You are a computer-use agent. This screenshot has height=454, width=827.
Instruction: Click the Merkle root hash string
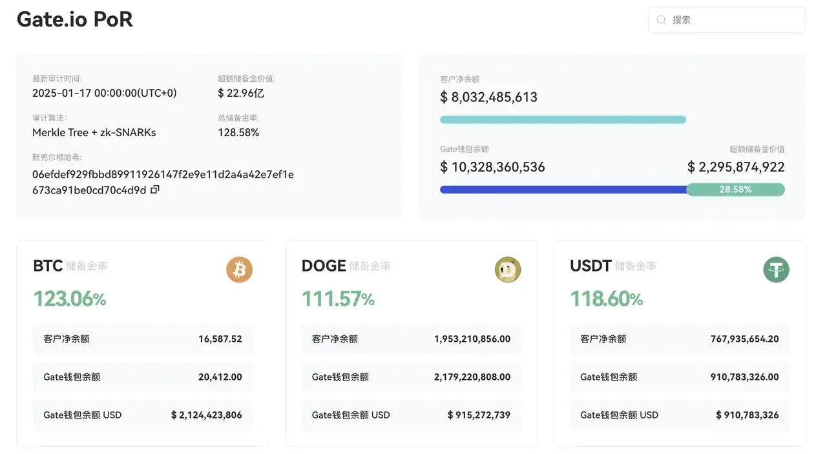pos(163,183)
